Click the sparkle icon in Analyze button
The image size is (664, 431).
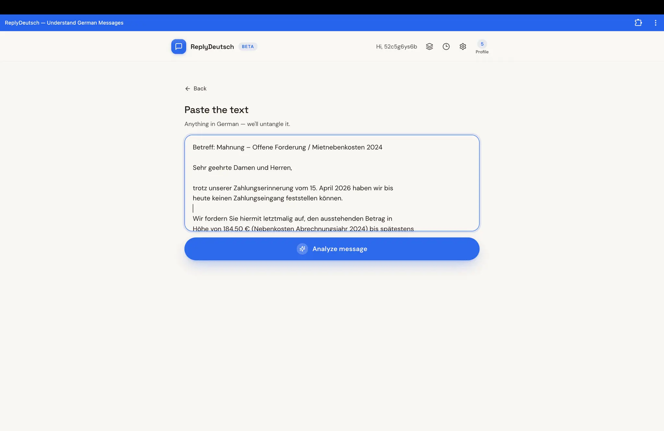[302, 249]
